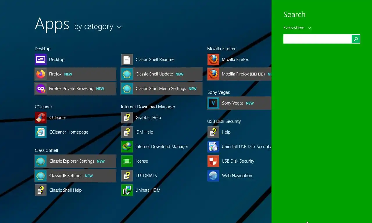Open the Classic IE Settings shell icon
372x223 pixels.
41,176
